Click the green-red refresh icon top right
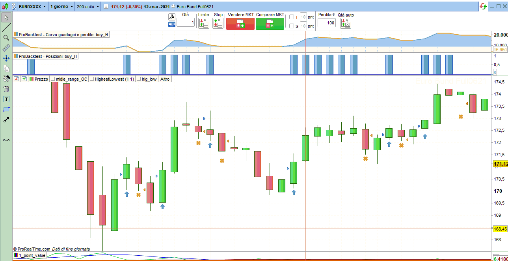The image size is (508, 262). click(x=483, y=6)
